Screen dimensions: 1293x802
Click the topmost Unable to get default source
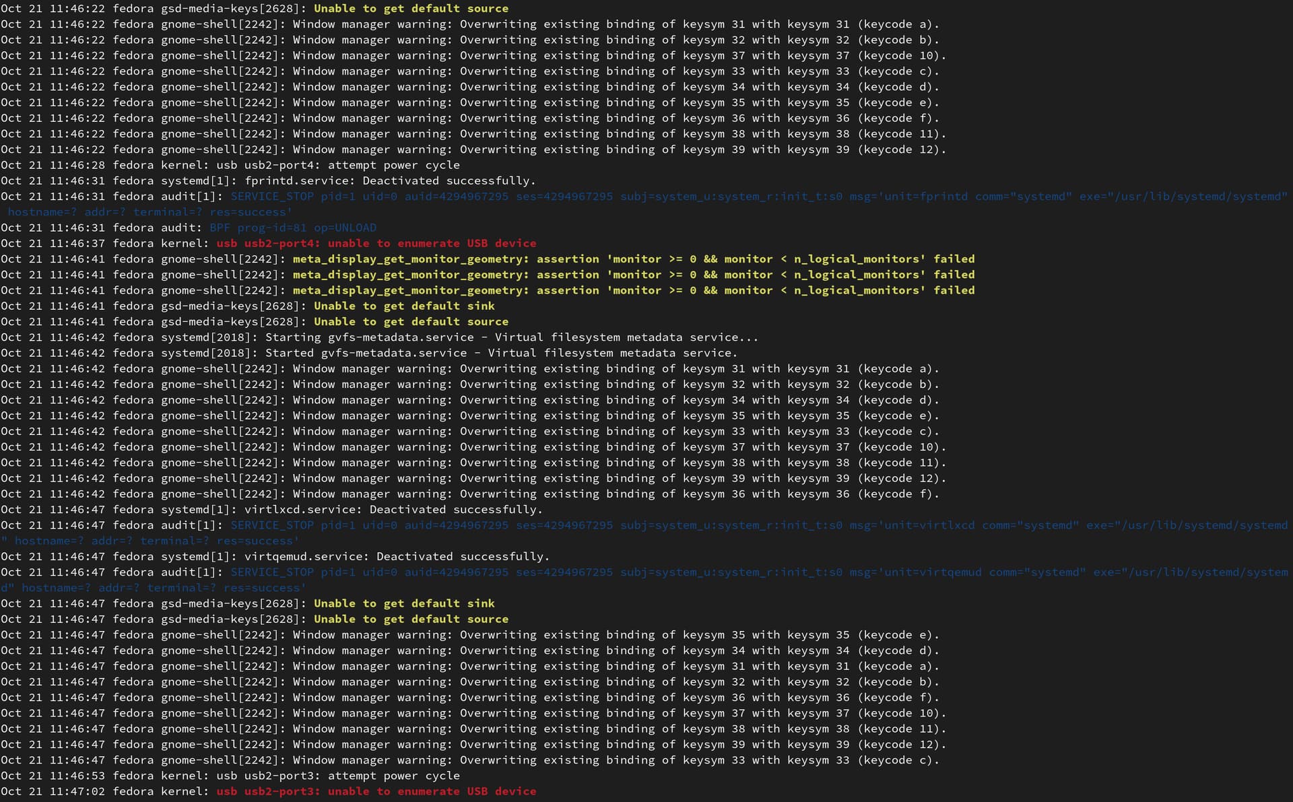(411, 9)
